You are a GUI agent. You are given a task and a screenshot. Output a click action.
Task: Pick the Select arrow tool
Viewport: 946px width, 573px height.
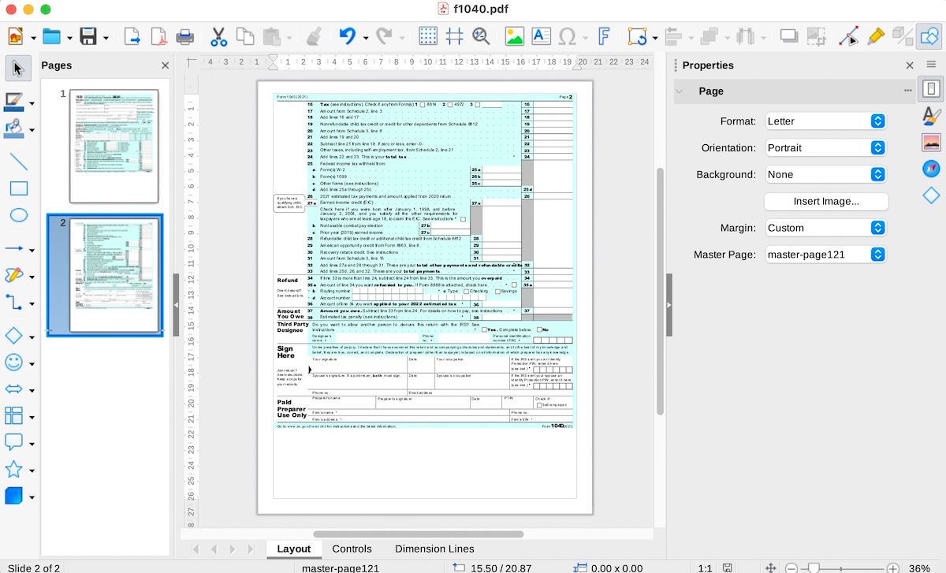pos(18,69)
